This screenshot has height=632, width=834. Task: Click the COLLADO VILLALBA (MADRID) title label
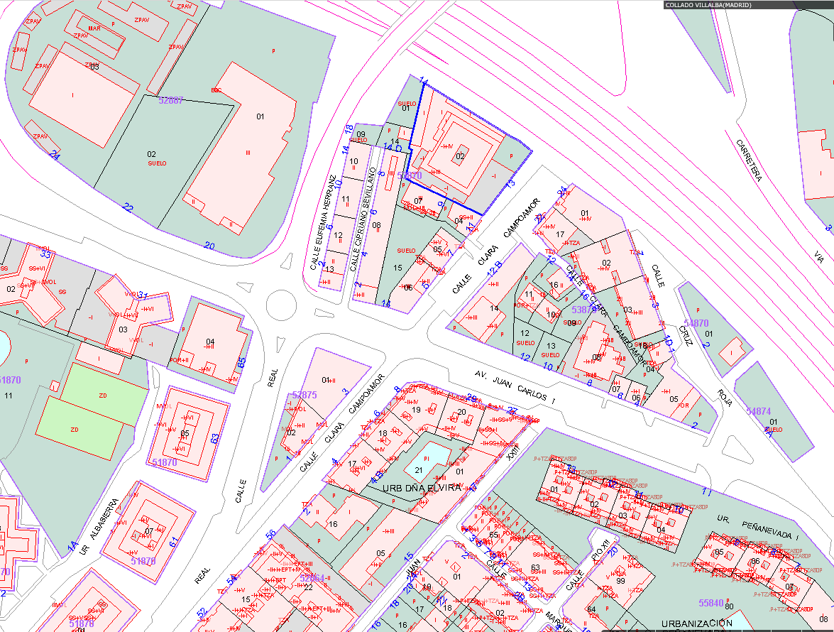708,5
